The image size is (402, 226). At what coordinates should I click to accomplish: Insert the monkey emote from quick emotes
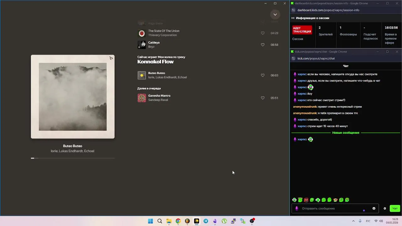(335, 200)
